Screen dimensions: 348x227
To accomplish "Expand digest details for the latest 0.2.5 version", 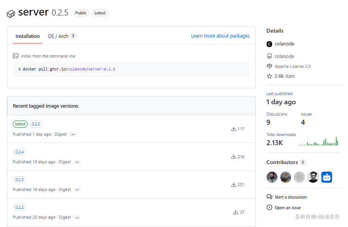I will click(73, 134).
